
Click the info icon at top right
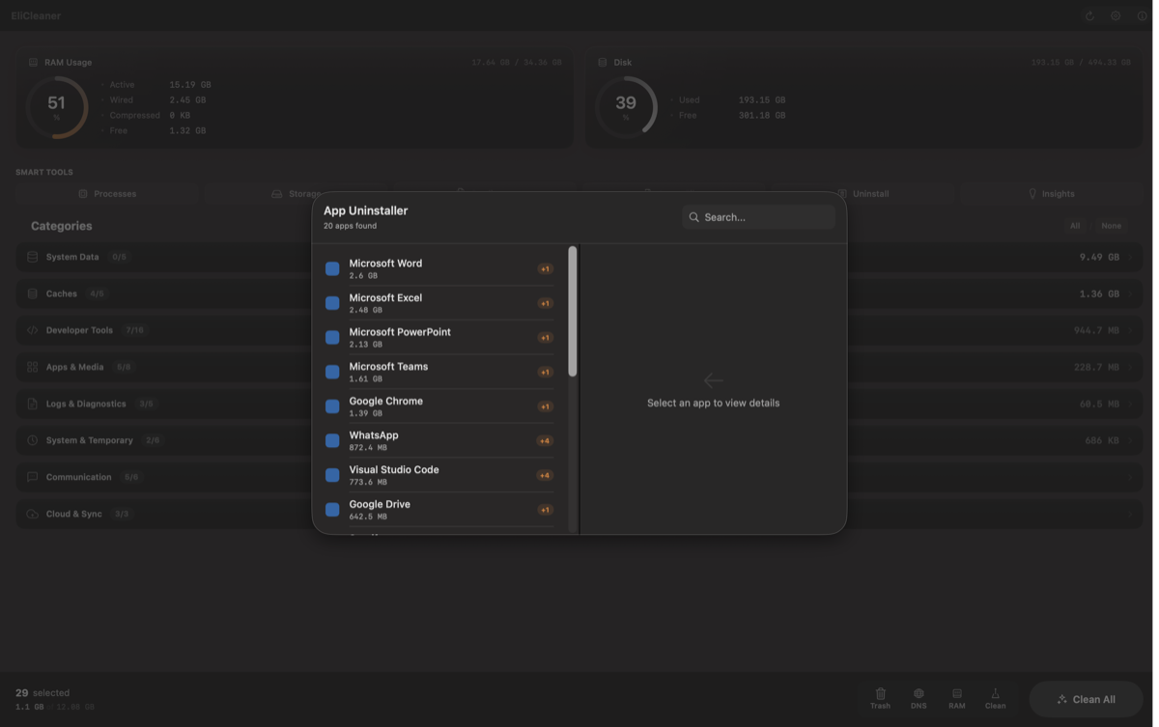coord(1141,16)
